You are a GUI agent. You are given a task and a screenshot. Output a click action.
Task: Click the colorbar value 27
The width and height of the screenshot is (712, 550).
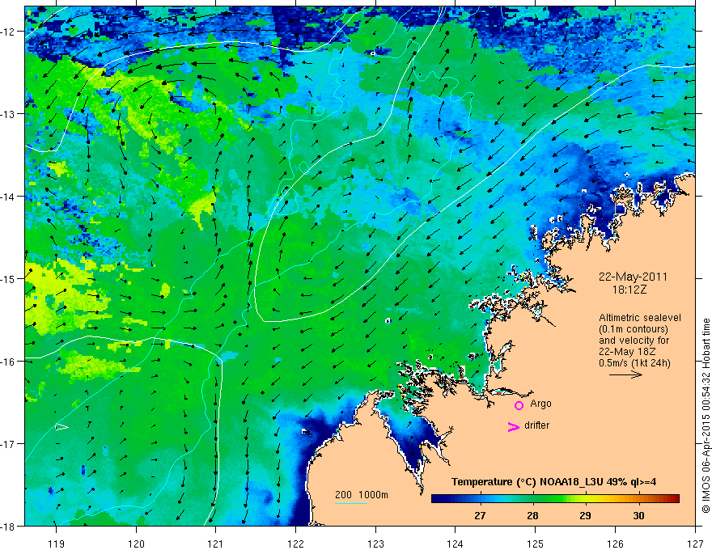tap(480, 516)
